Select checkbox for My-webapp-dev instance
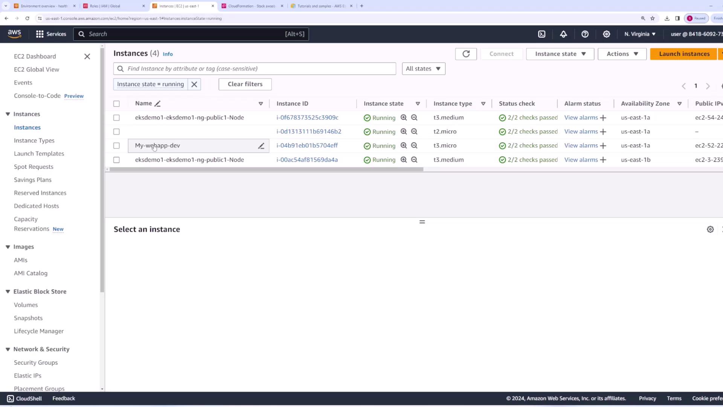The width and height of the screenshot is (723, 407). [x=116, y=146]
